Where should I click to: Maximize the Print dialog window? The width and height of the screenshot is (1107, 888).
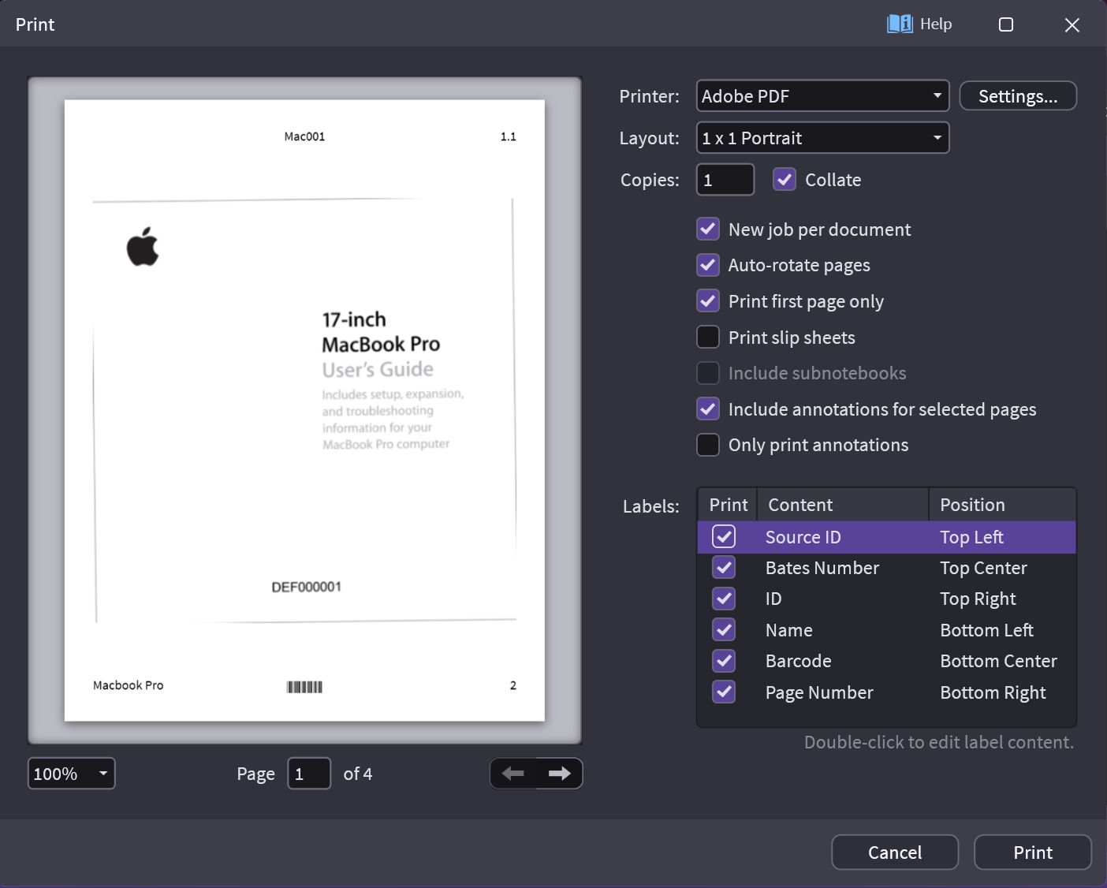1006,24
